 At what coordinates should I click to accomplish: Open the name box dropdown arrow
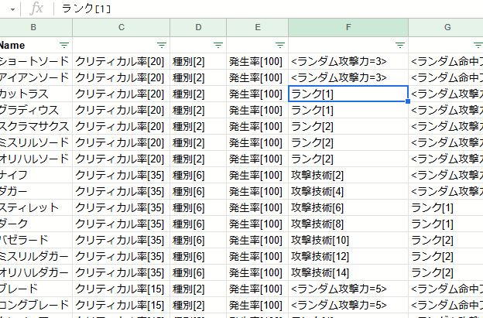pos(12,9)
